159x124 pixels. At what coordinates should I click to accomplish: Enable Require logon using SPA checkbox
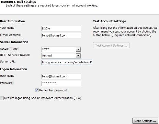tap(2, 98)
